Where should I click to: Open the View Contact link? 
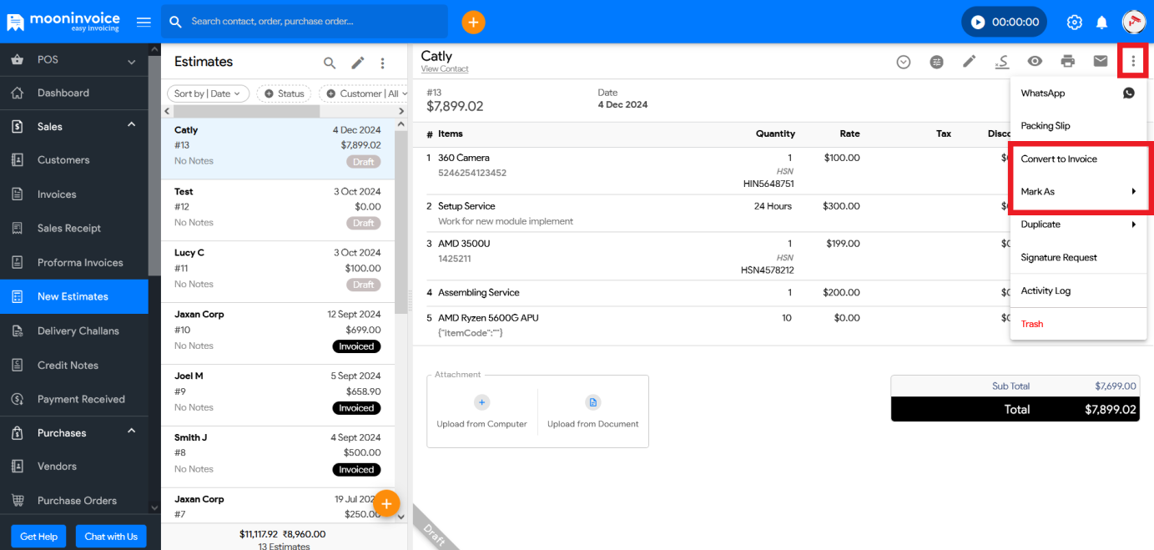[445, 69]
